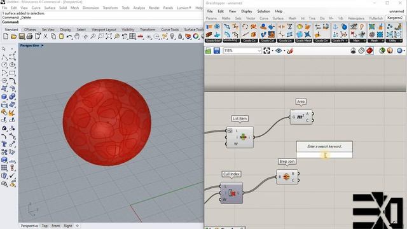This screenshot has width=407, height=229.
Task: Toggle the eye preview icon in Grasshopper
Action: coord(279,51)
